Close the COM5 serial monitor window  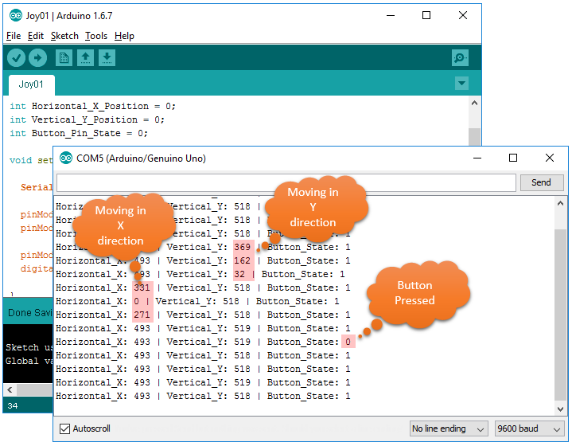point(550,158)
